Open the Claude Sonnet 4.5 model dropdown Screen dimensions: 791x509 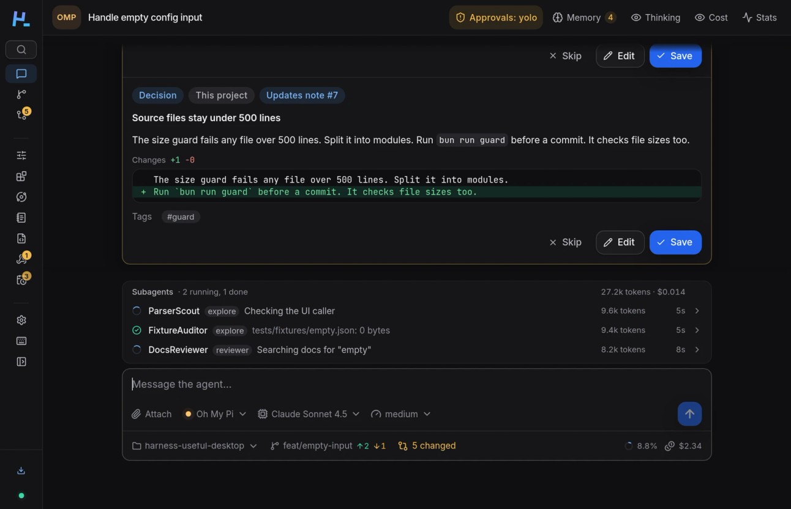coord(309,414)
